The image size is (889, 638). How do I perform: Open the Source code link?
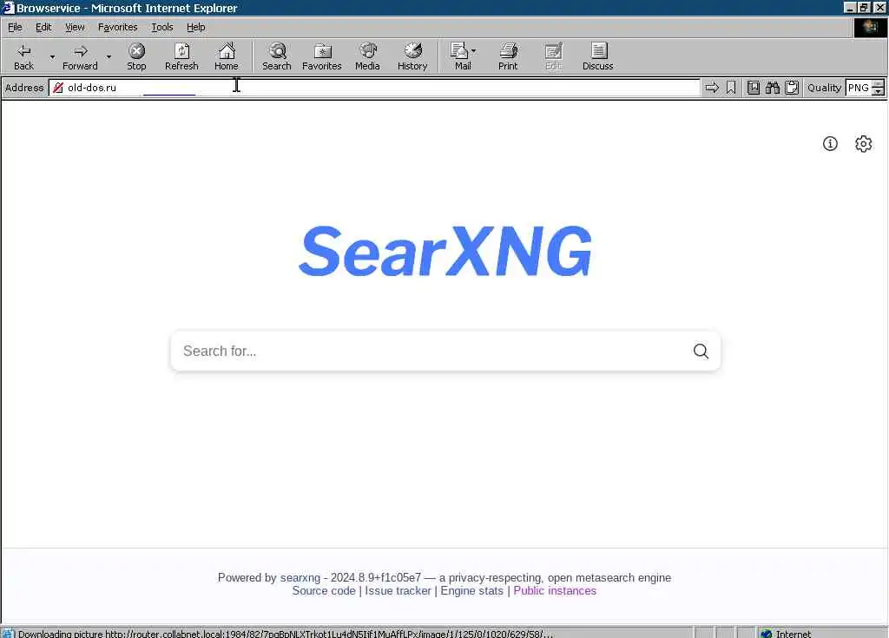(x=324, y=590)
